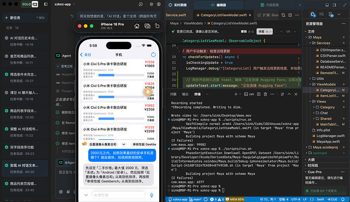Open the search view in the sidebar
The height and width of the screenshot is (202, 350).
click(322, 14)
